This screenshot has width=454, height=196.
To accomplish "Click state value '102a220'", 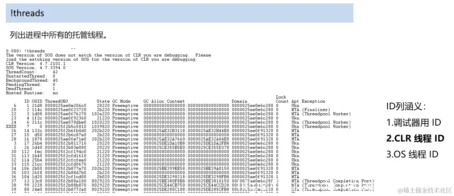I will click(x=101, y=114).
